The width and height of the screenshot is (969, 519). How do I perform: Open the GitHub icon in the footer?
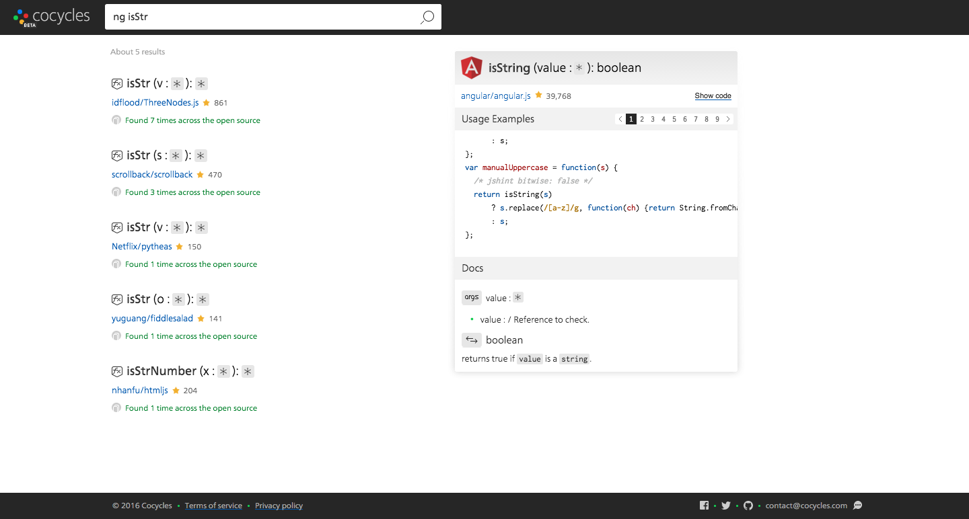[748, 505]
